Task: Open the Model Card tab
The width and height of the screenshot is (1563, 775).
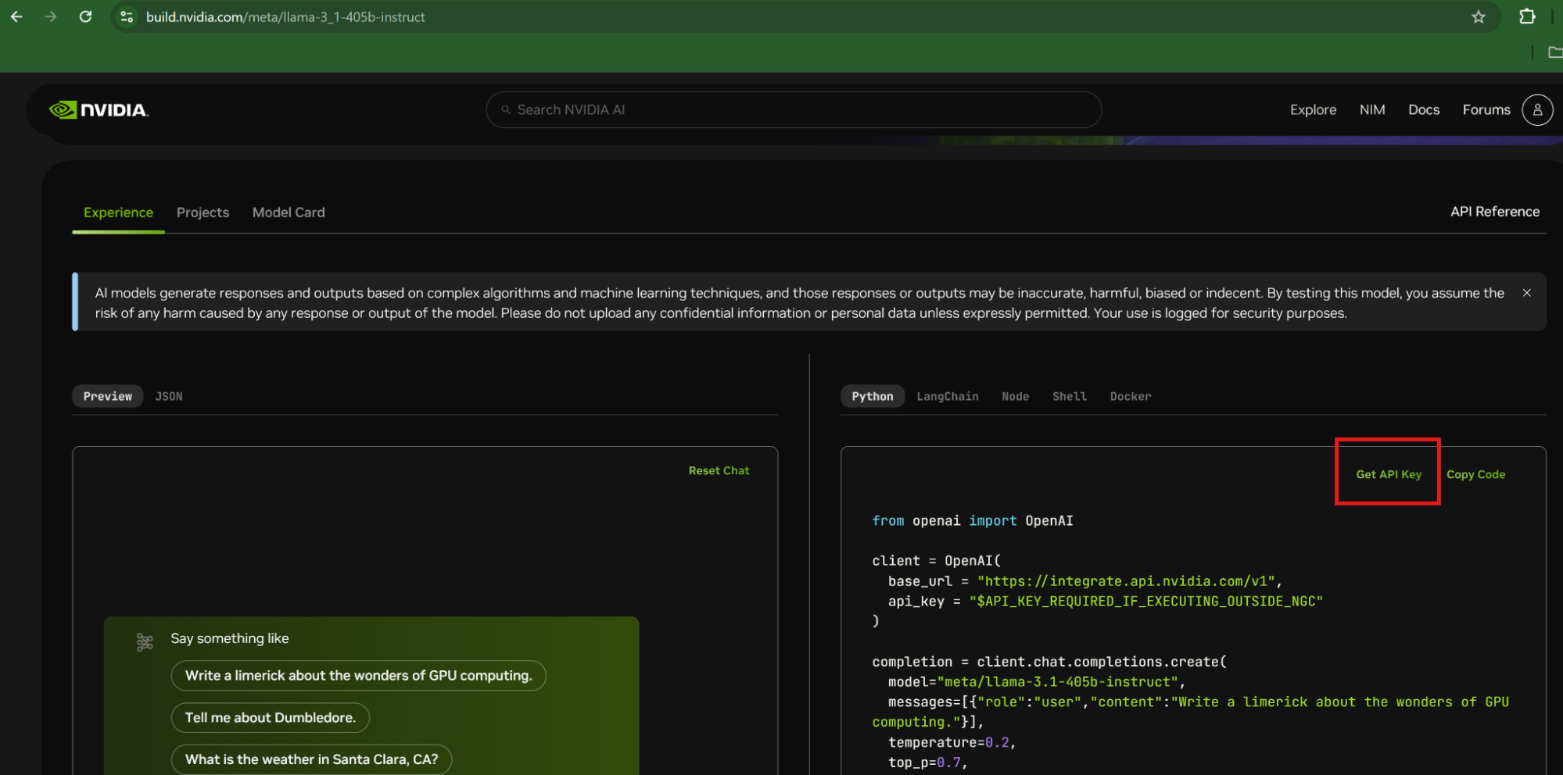Action: [x=289, y=212]
